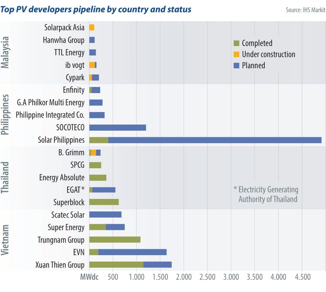Click the green completed segment of Solar Philippines
This screenshot has width=326, height=292.
99,140
